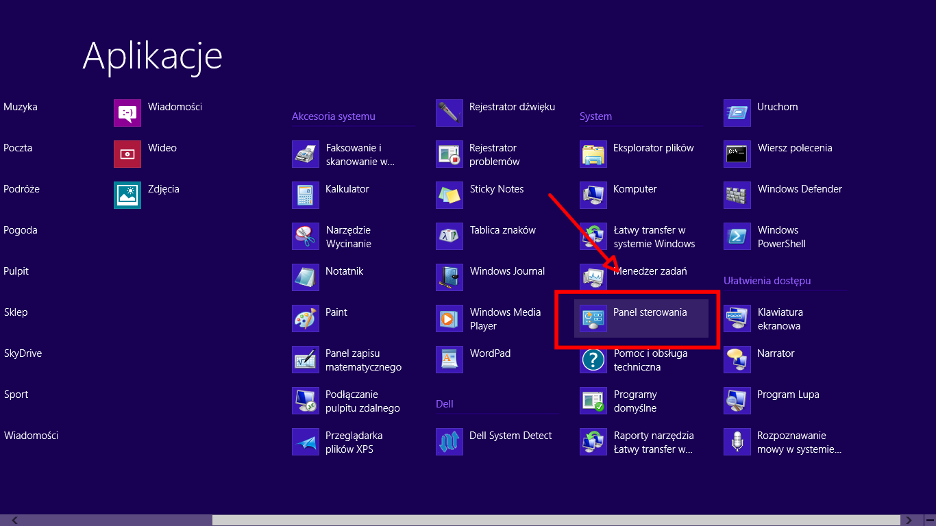This screenshot has height=526, width=936.
Task: Open the Pulpit desktop entry
Action: tap(16, 271)
